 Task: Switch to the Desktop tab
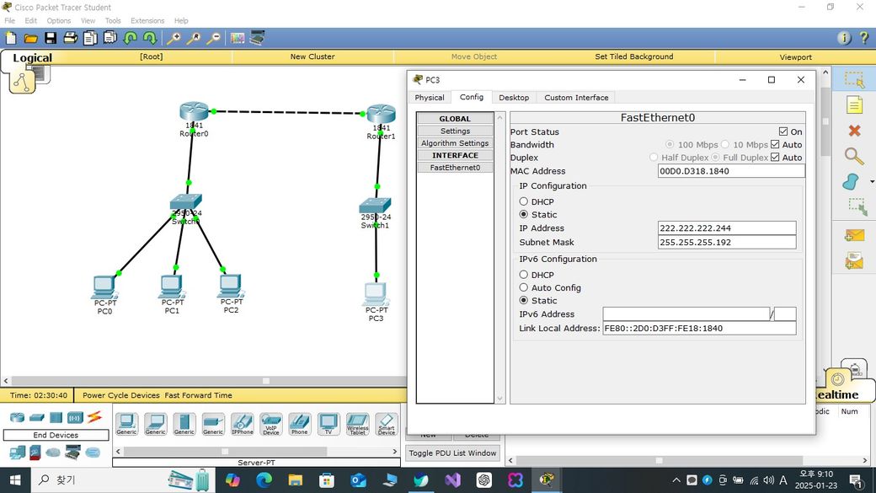tap(514, 98)
